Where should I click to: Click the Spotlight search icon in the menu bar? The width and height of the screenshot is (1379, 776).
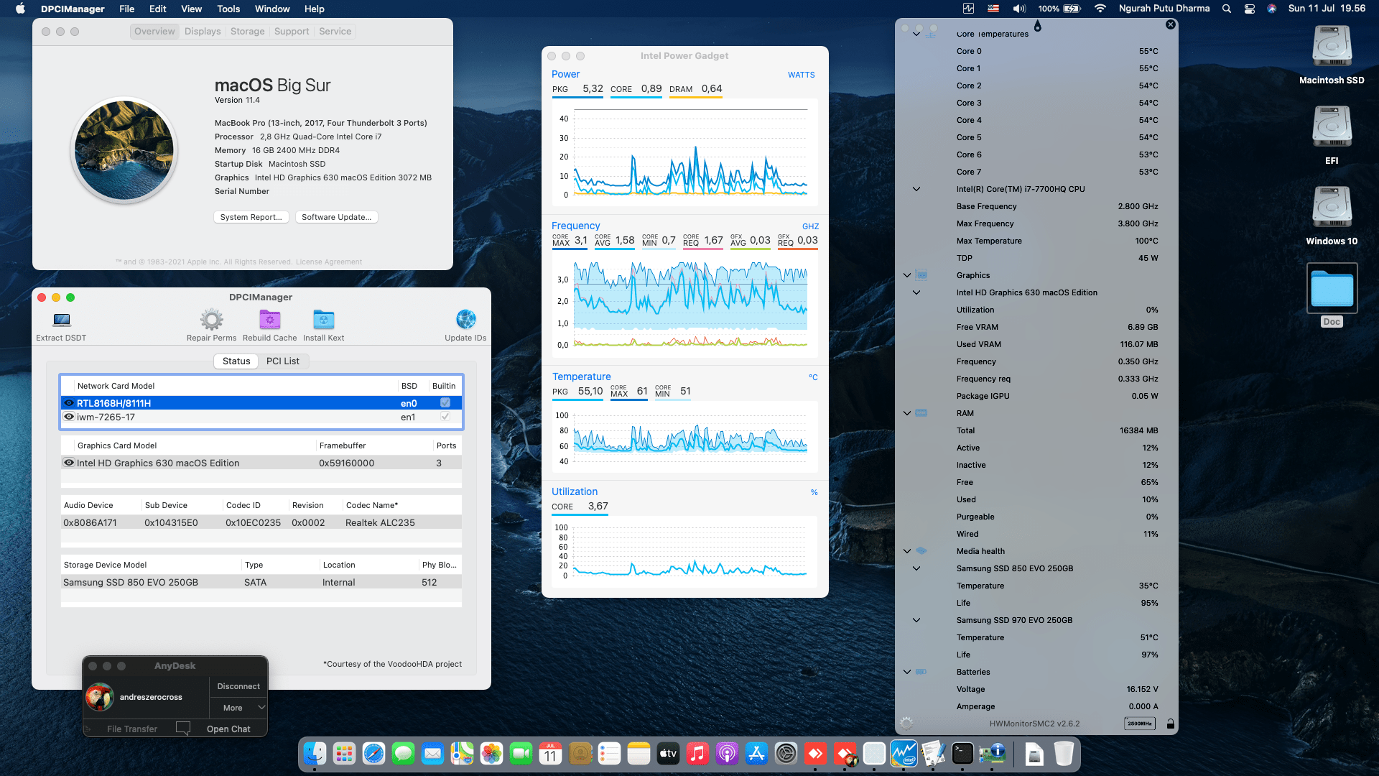(1227, 9)
